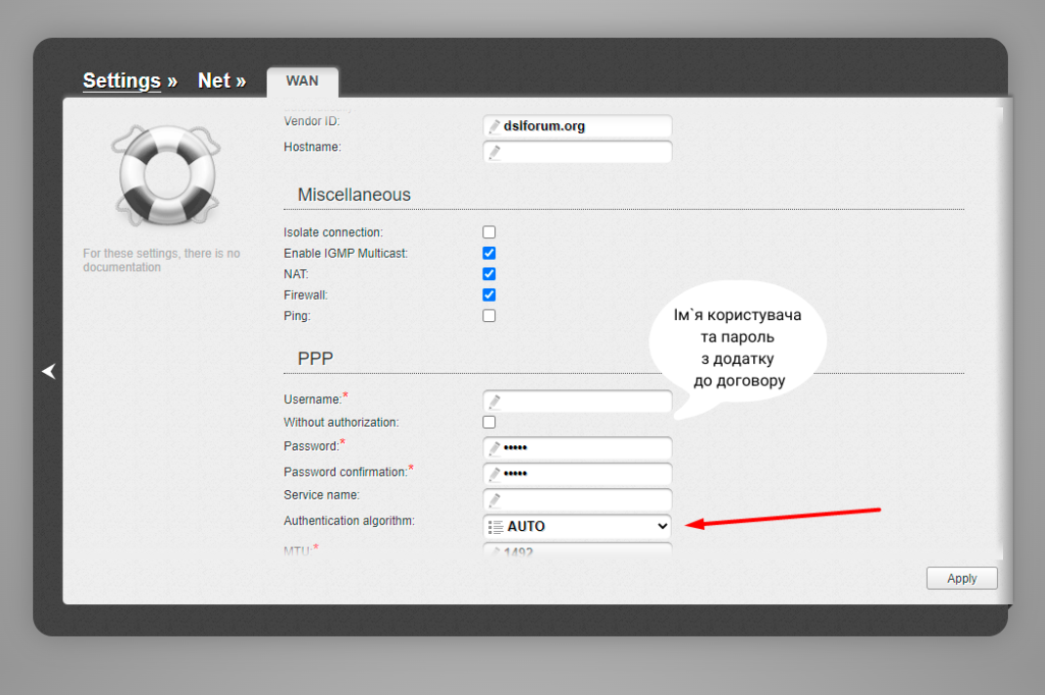Check the Without authorization checkbox
The width and height of the screenshot is (1045, 695).
pos(488,422)
